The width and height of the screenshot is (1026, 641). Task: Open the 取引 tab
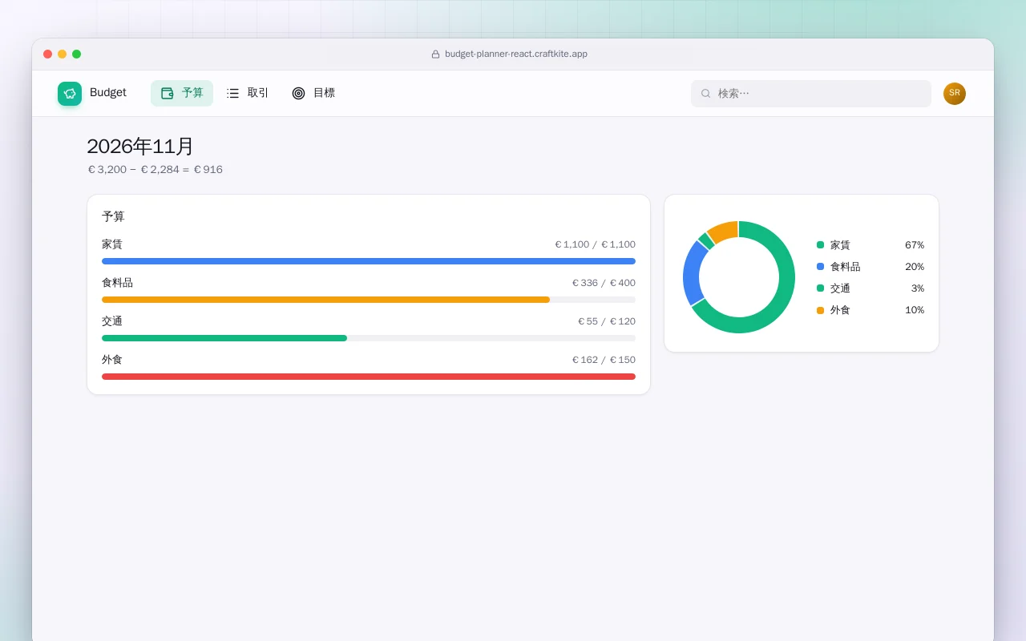click(248, 93)
